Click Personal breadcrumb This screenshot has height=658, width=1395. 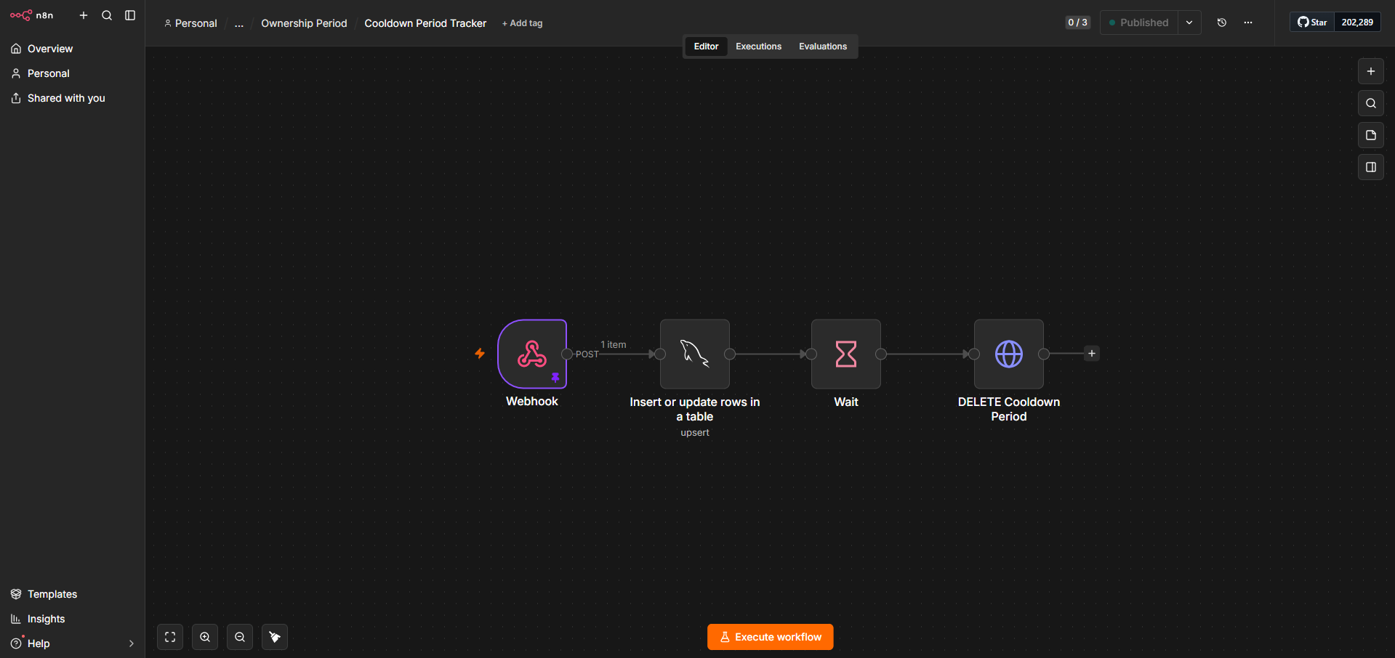190,23
